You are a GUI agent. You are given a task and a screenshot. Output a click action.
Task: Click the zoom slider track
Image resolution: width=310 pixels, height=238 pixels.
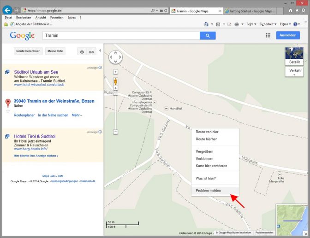[116, 112]
